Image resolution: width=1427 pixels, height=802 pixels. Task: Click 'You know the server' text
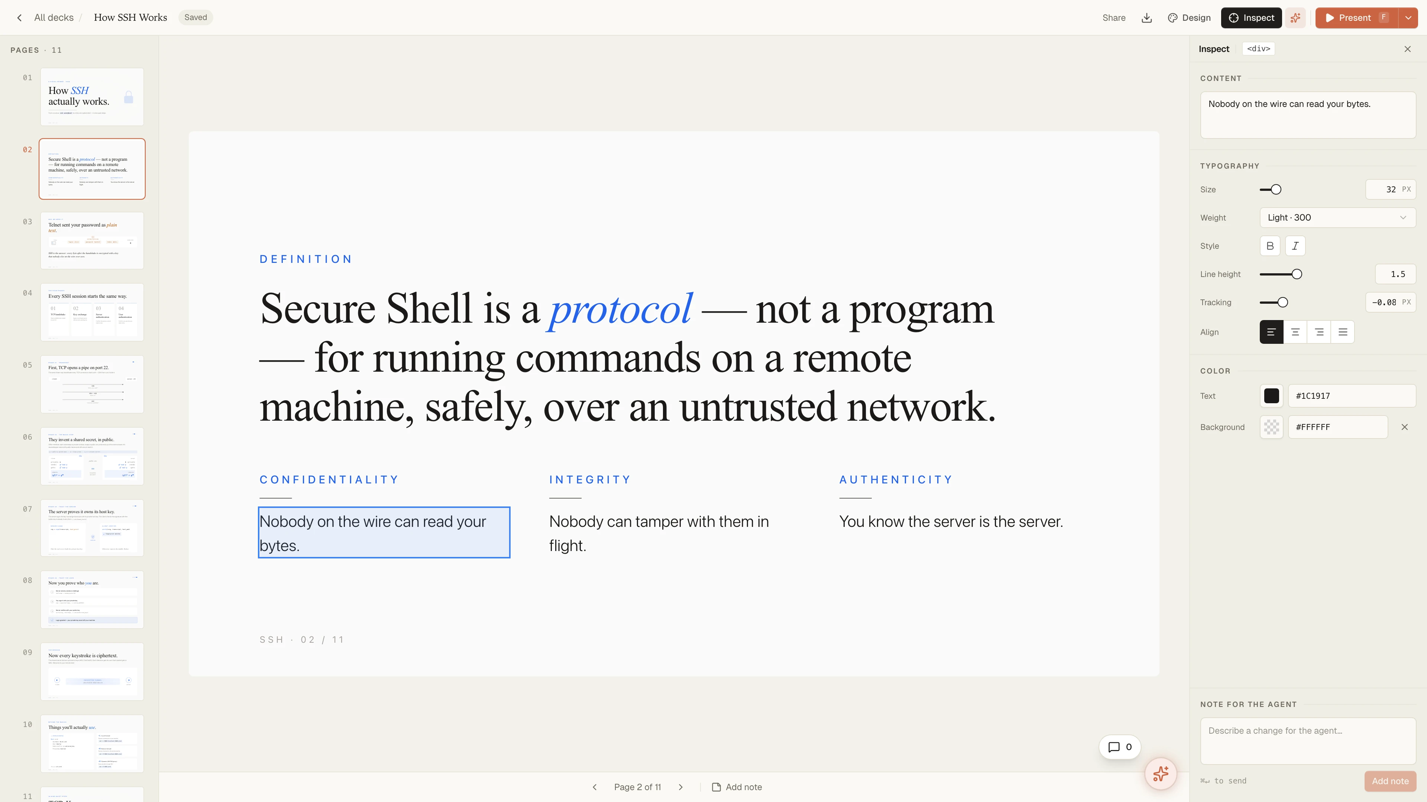[951, 522]
